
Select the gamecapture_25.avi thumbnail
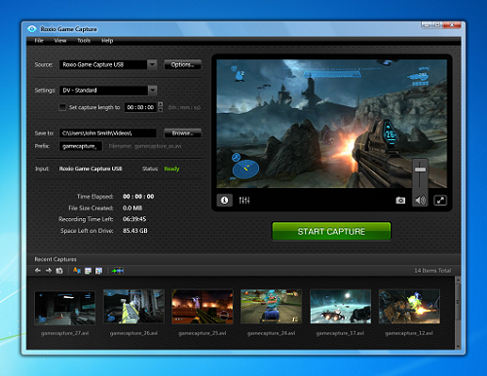tap(203, 307)
